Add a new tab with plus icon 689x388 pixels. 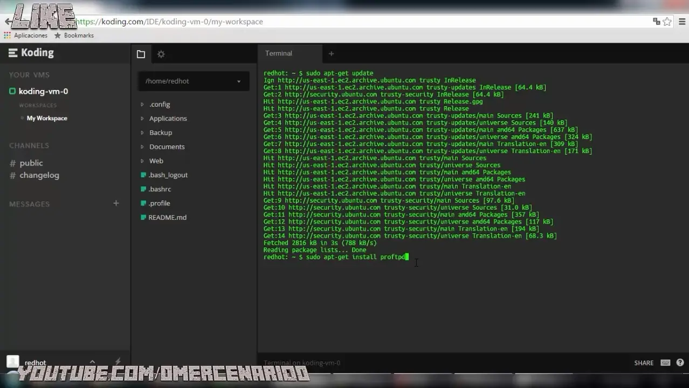tap(331, 53)
